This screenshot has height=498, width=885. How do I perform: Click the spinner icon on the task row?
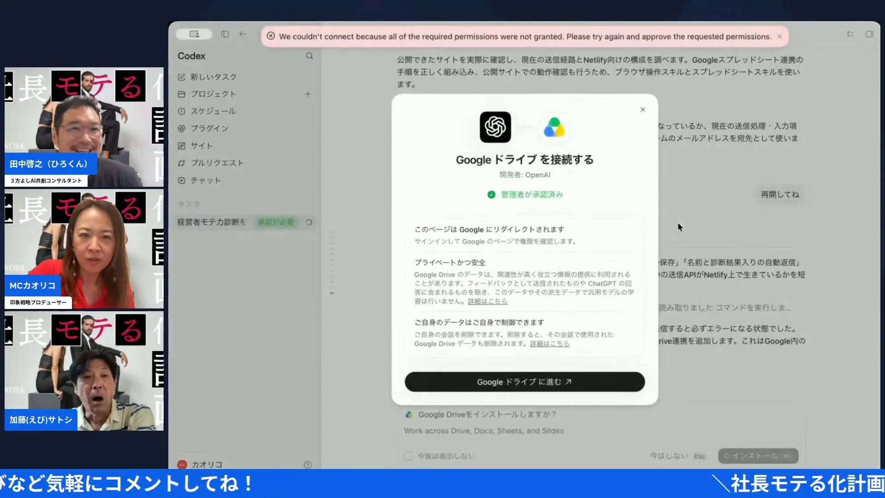pos(309,222)
